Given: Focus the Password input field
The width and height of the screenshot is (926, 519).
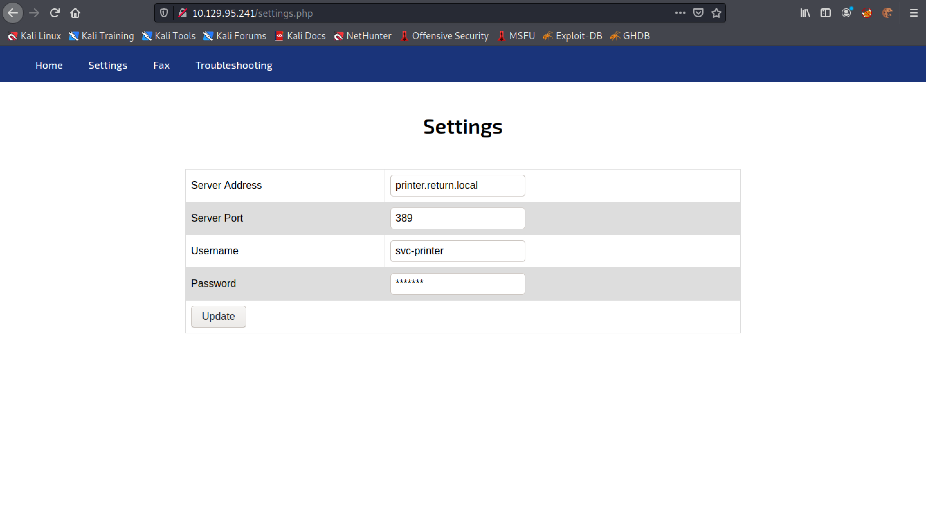Looking at the screenshot, I should point(458,284).
